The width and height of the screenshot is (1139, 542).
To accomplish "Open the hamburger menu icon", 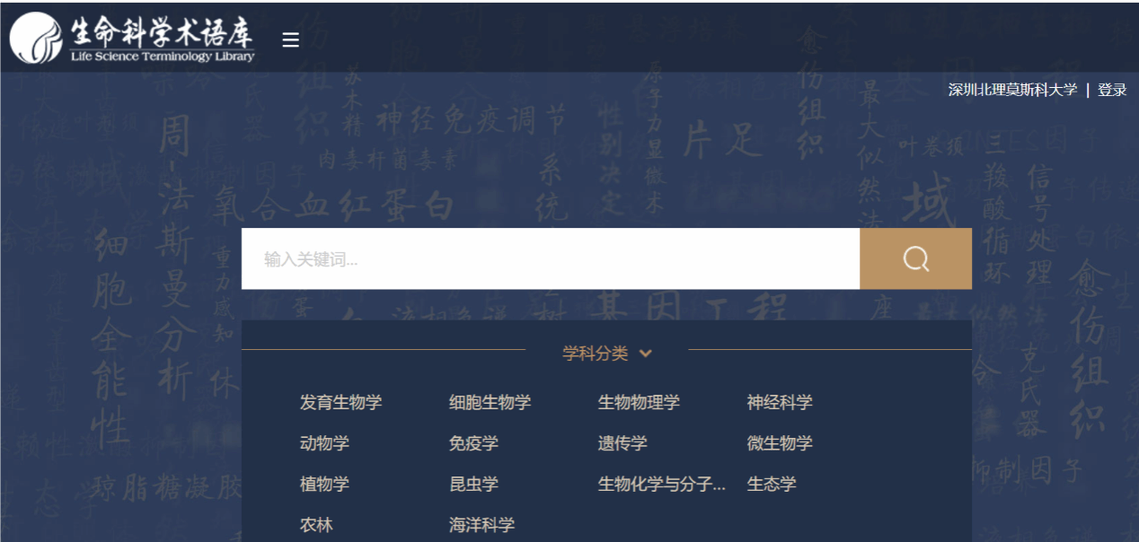I will click(290, 39).
